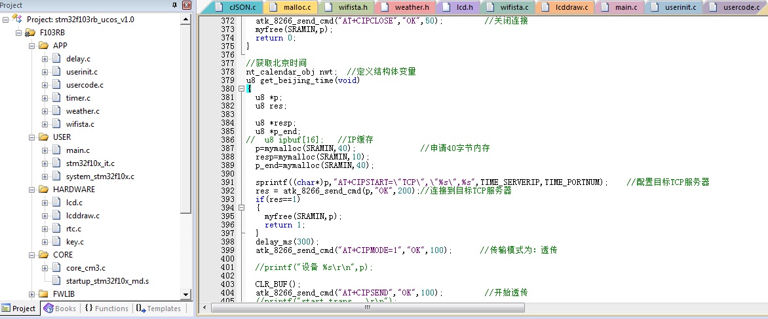The width and height of the screenshot is (768, 319).
Task: Open the Functions tab in the bottom panel
Action: click(106, 309)
